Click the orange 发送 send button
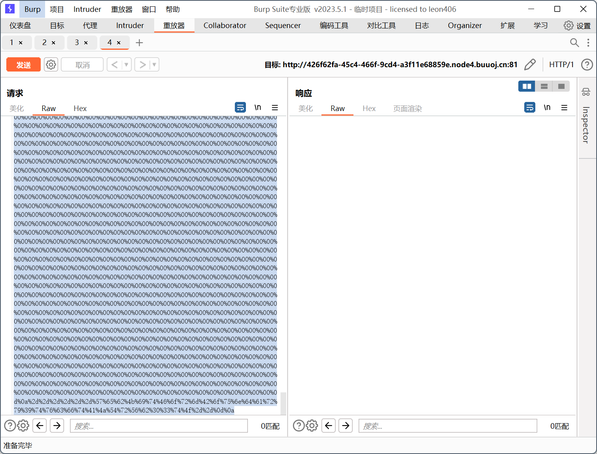This screenshot has height=454, width=597. [x=23, y=65]
